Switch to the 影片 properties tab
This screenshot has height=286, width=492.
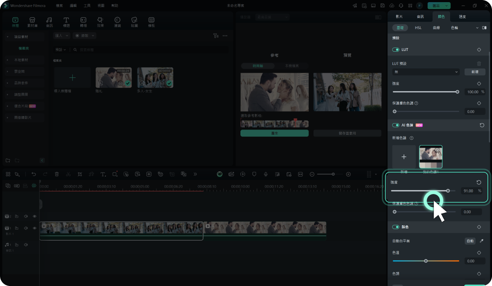tap(399, 17)
